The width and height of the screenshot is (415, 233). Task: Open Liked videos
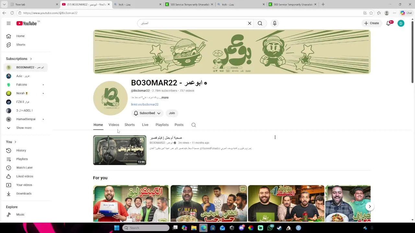point(26,176)
